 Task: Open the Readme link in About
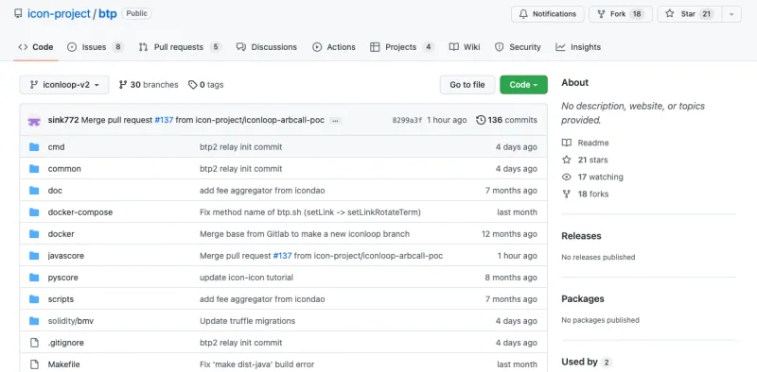tap(593, 143)
